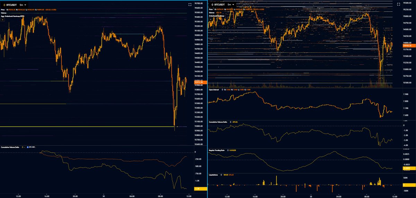Open the 5m timeframe dropdown in right chart
The height and width of the screenshot is (198, 416).
pos(230,5)
